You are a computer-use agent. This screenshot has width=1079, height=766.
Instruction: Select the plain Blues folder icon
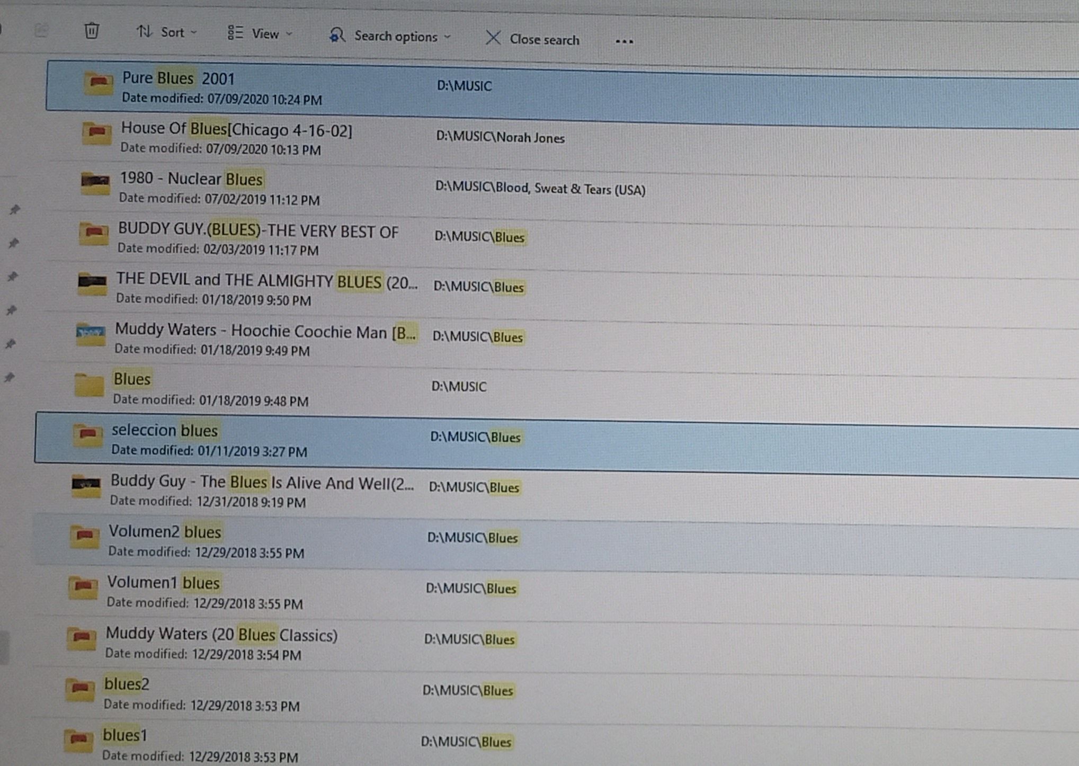pyautogui.click(x=89, y=385)
